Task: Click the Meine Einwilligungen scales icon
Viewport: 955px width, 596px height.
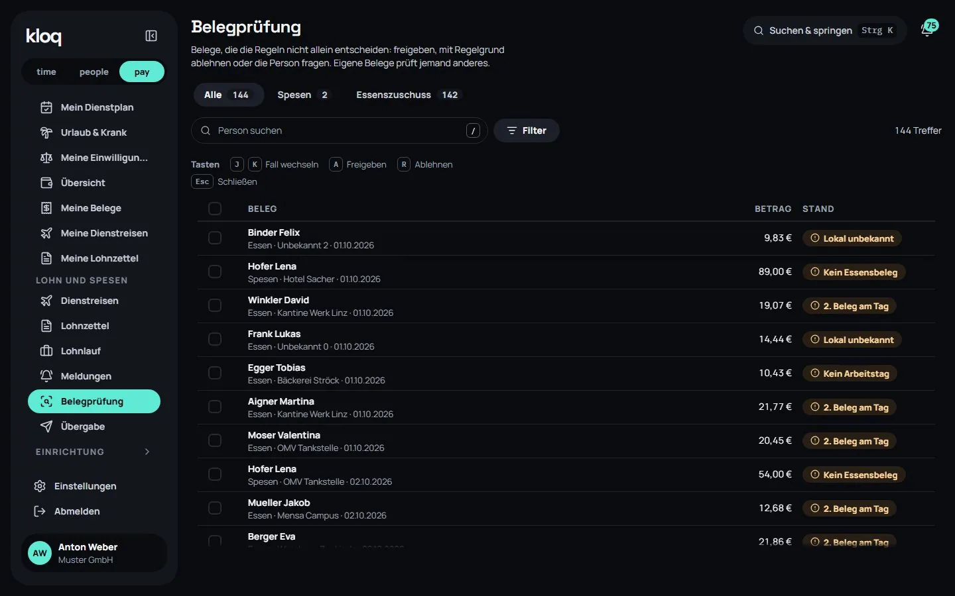Action: pos(46,158)
